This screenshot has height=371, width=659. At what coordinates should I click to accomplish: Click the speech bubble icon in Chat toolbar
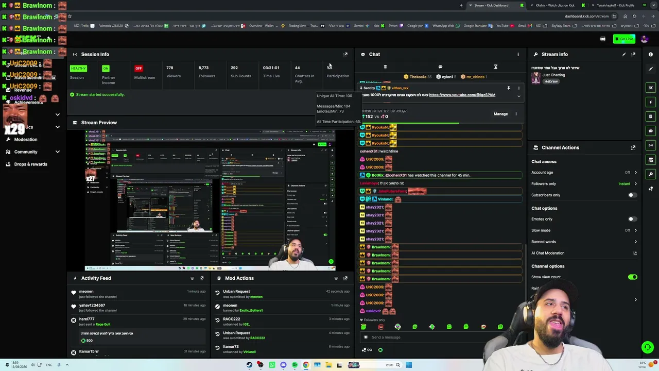440,67
